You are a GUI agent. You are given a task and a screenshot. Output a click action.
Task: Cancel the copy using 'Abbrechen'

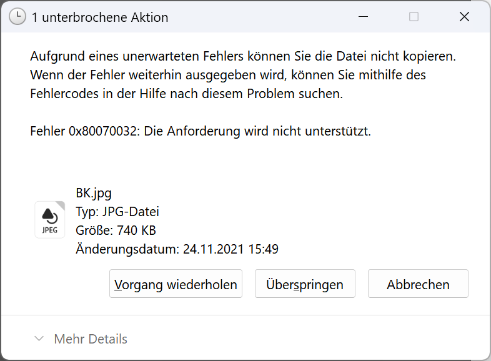[418, 284]
